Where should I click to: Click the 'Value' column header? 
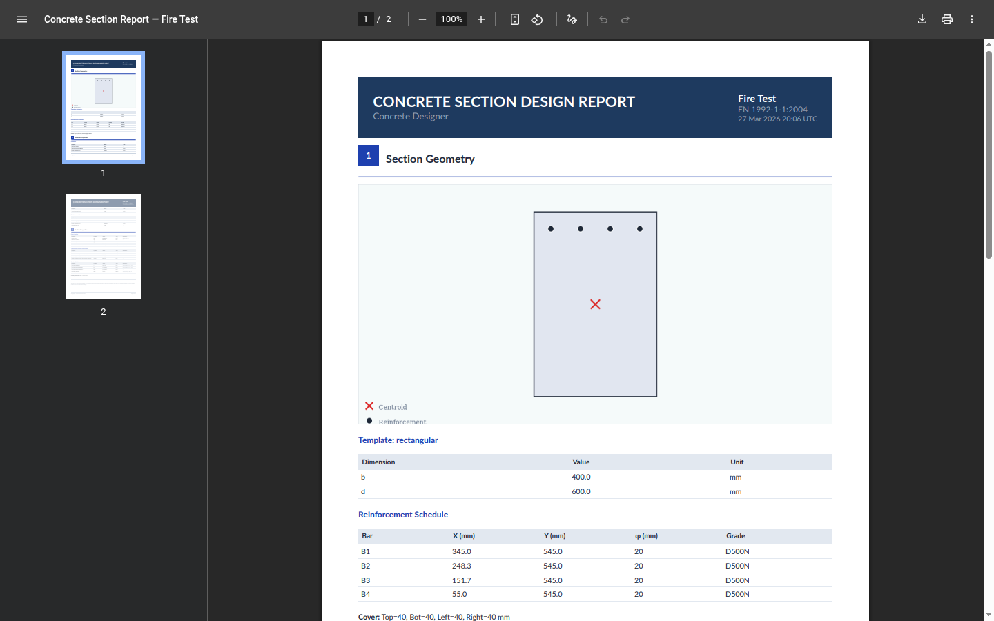pyautogui.click(x=581, y=462)
